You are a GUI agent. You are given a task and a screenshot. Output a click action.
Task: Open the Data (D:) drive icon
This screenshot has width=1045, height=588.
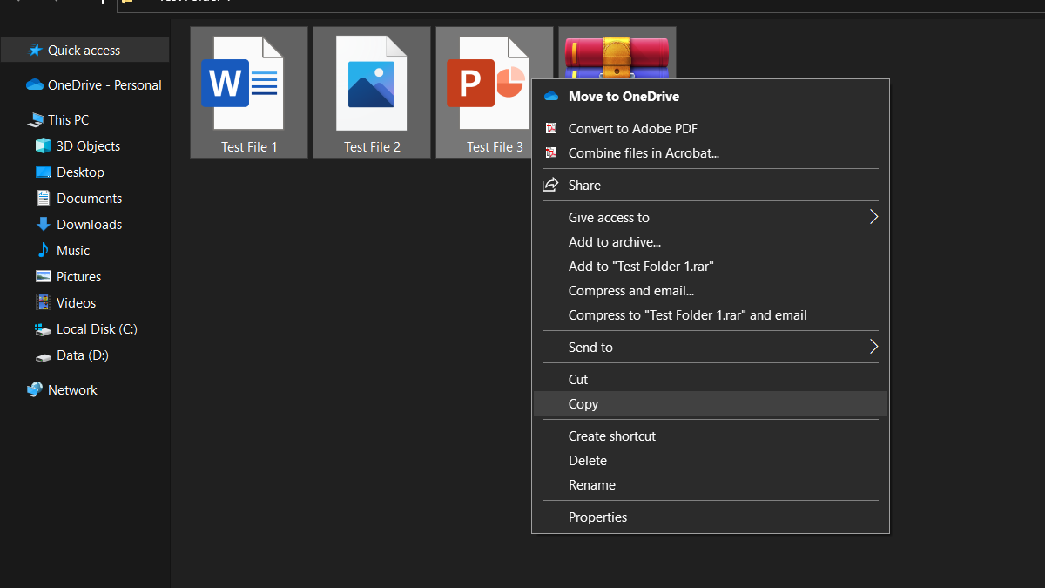coord(44,356)
